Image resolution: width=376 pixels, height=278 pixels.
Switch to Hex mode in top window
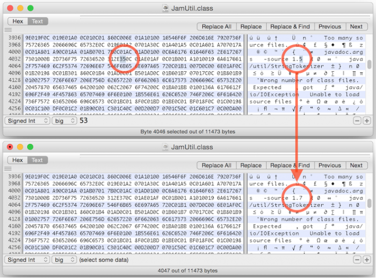point(18,21)
